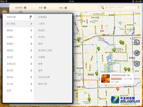Screen dimensions: 143x107
Task: Tap green map pin number 25
Action: (114, 50)
